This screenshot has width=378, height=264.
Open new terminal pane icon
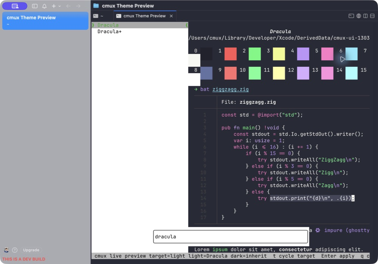[x=351, y=16]
